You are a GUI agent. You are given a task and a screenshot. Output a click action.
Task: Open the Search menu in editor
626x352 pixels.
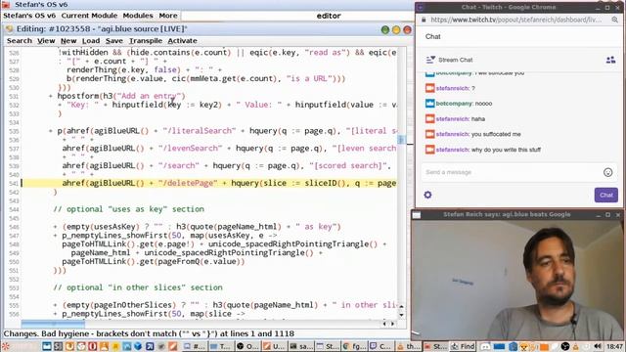click(20, 41)
